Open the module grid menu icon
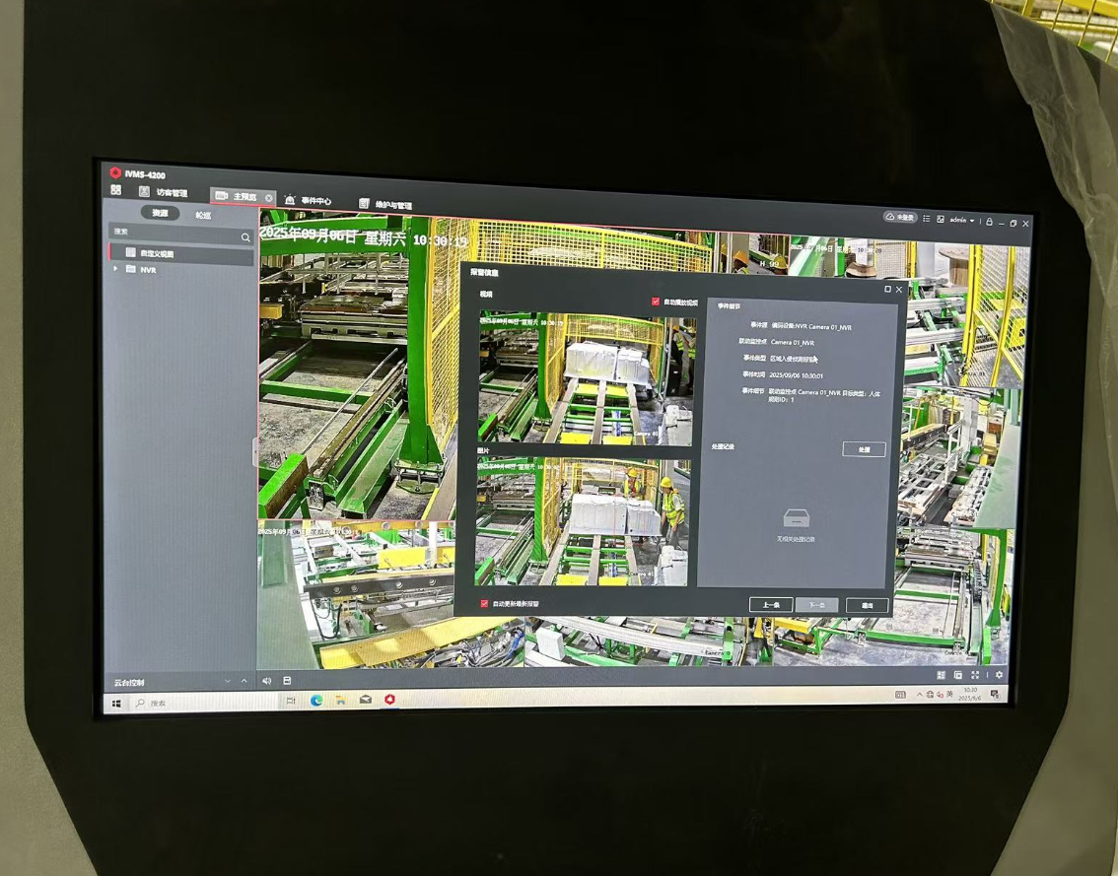Screen dimensions: 1118x876 tap(116, 190)
